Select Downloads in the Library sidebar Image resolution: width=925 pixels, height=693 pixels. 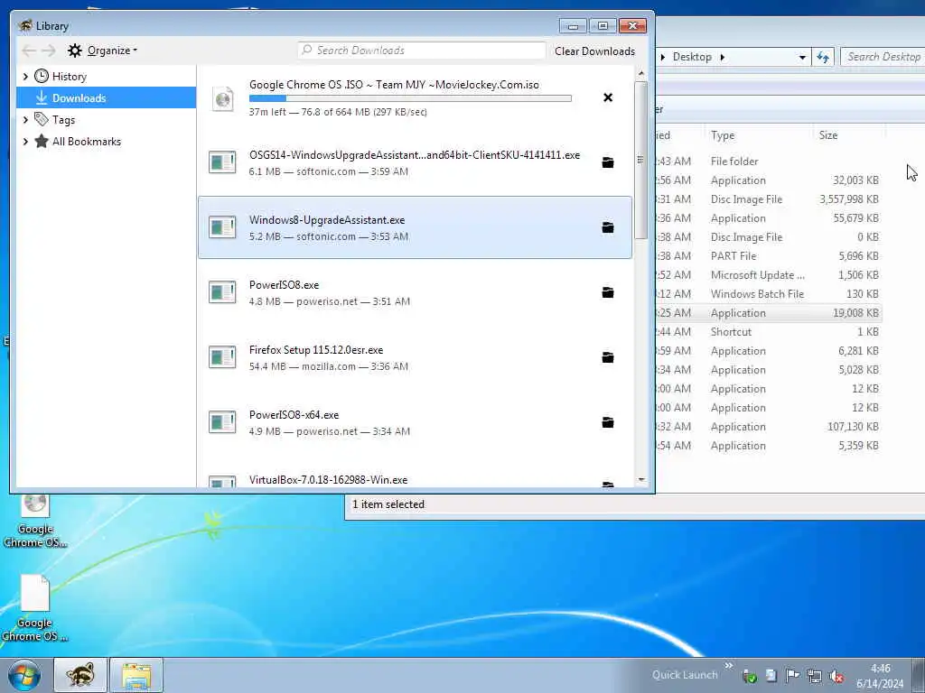tap(107, 97)
